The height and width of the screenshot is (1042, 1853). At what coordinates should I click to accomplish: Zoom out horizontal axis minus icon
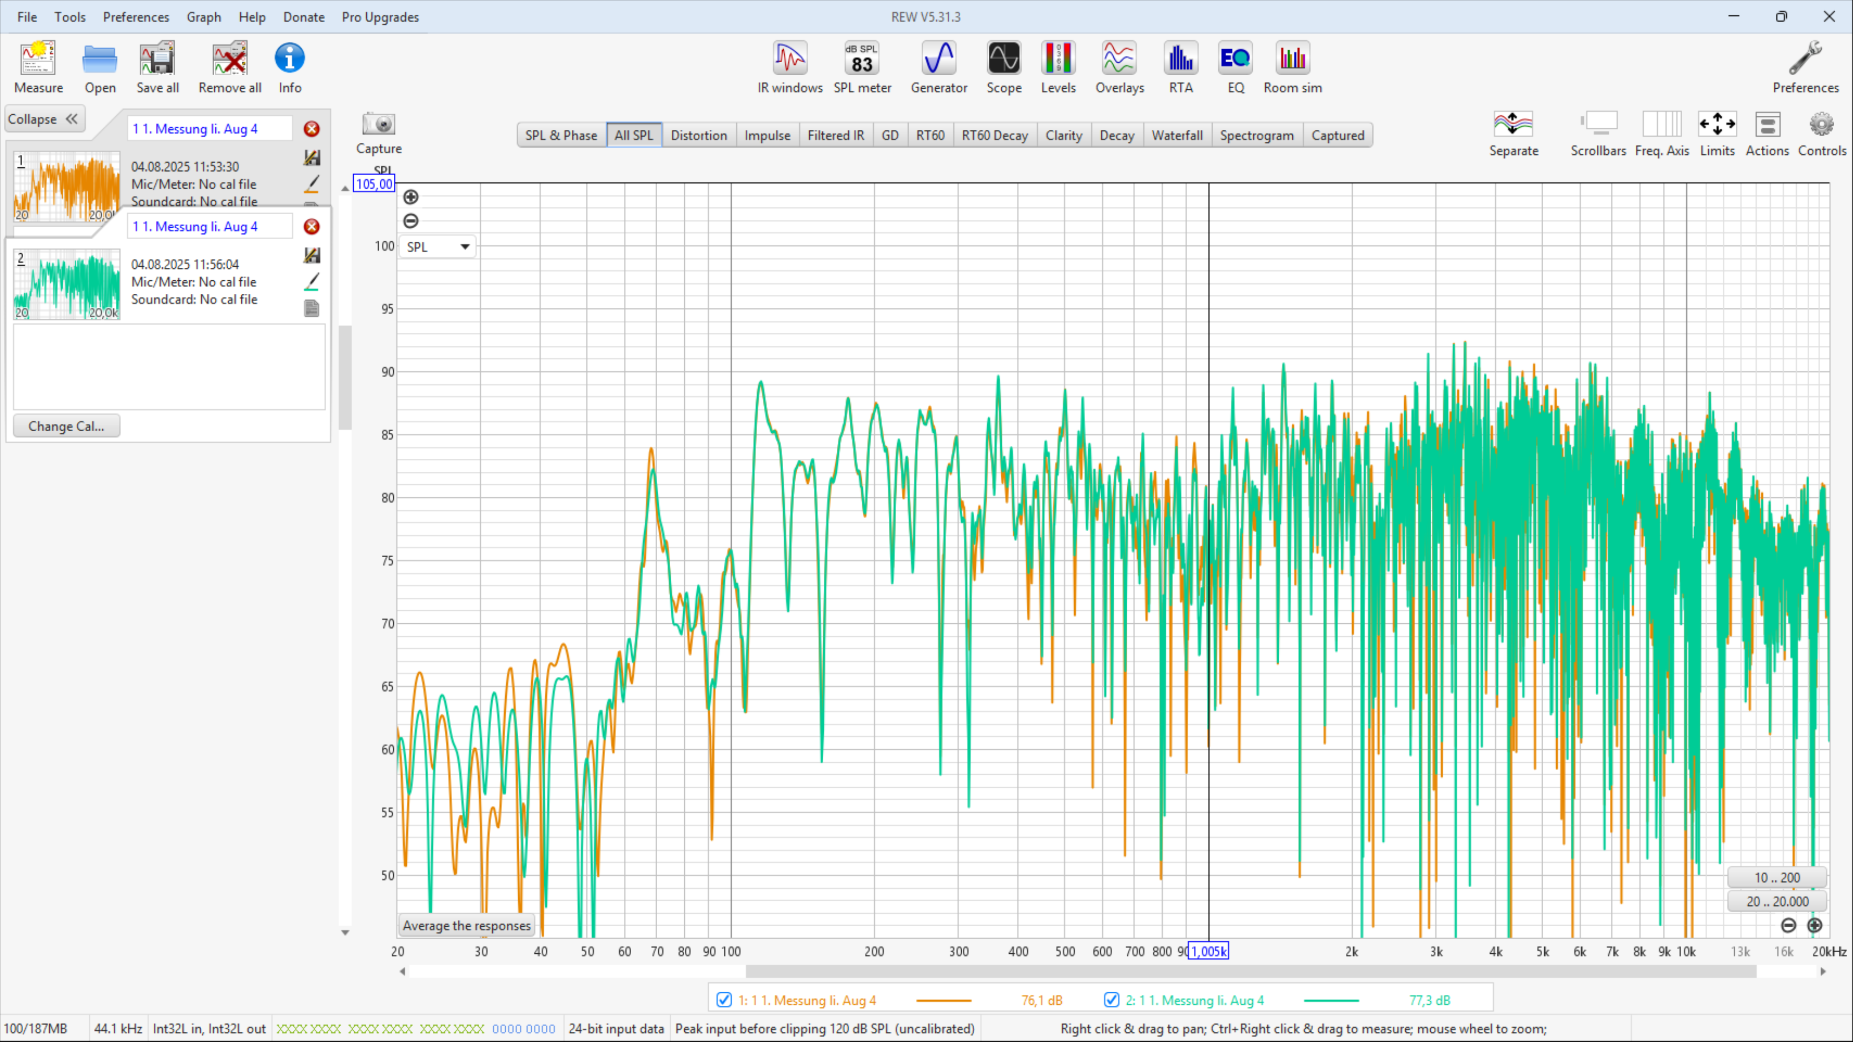click(1789, 926)
